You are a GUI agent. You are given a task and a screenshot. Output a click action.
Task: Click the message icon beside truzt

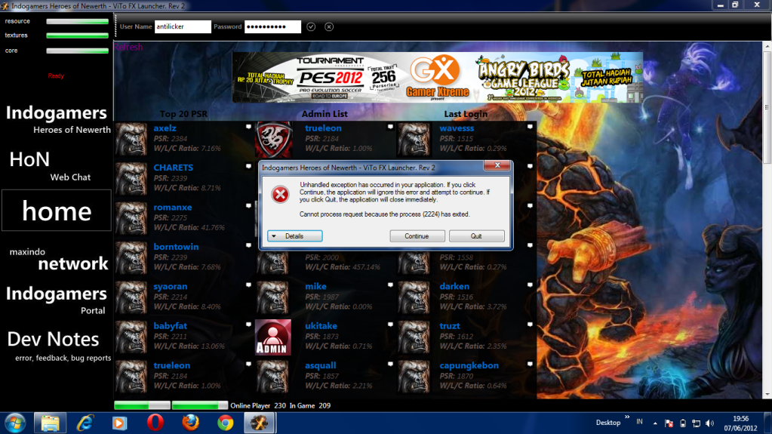531,325
